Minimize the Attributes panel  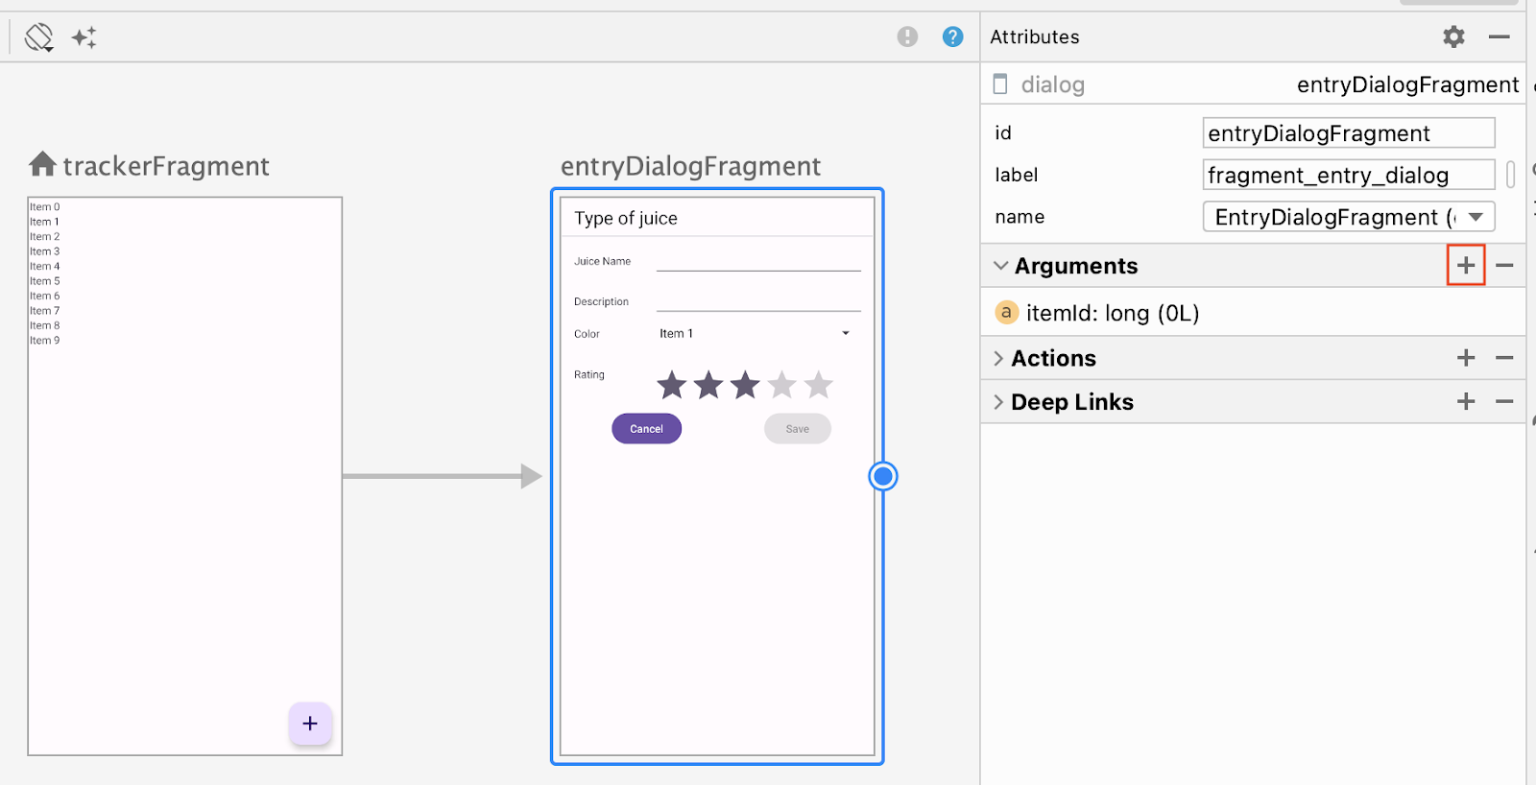pyautogui.click(x=1499, y=36)
